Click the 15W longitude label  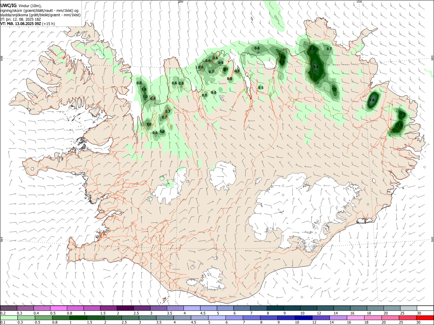(359, 2)
